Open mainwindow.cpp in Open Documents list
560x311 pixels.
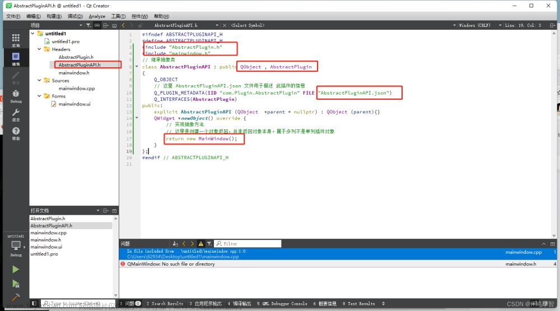(x=48, y=233)
